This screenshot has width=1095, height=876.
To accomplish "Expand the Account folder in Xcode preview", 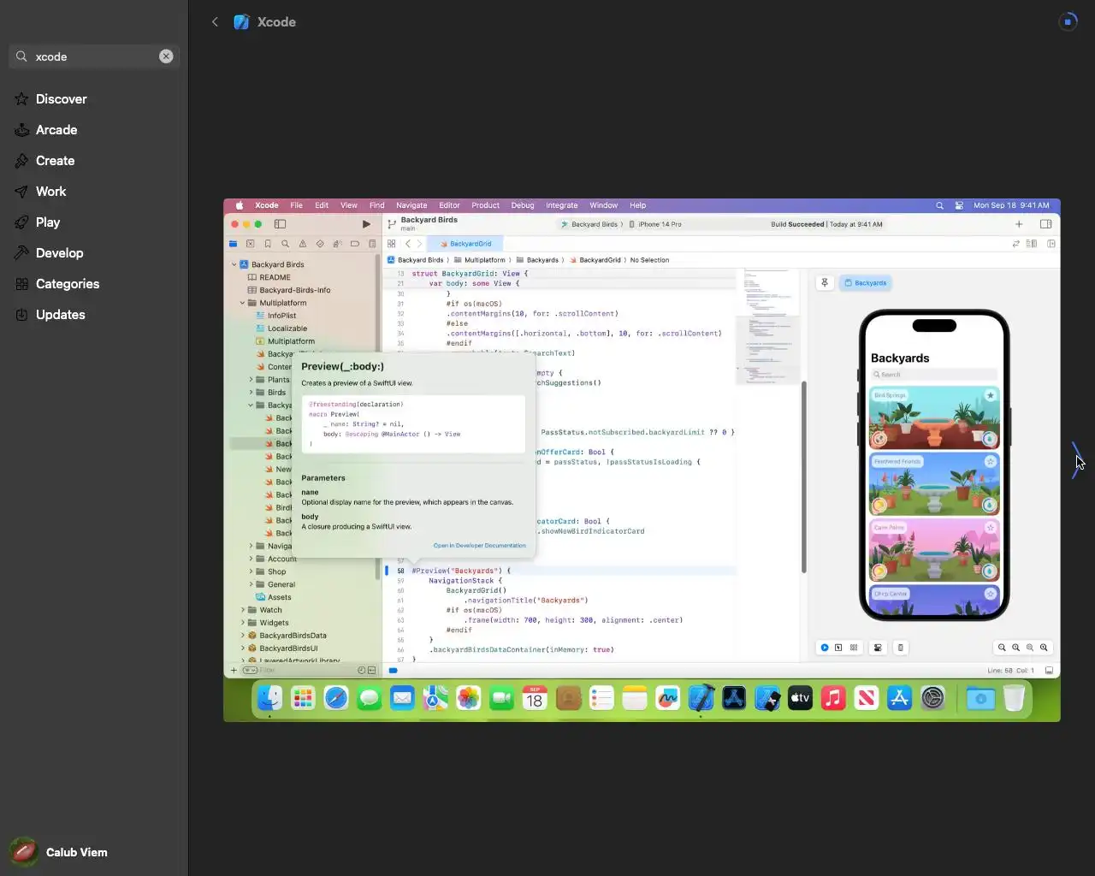I will click(x=251, y=559).
